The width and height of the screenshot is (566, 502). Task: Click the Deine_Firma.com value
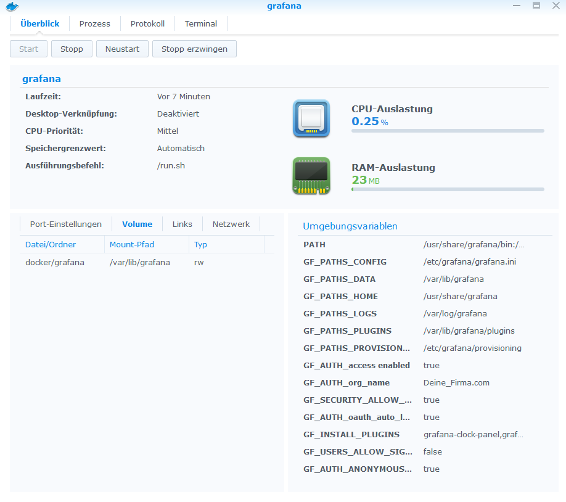tap(456, 383)
